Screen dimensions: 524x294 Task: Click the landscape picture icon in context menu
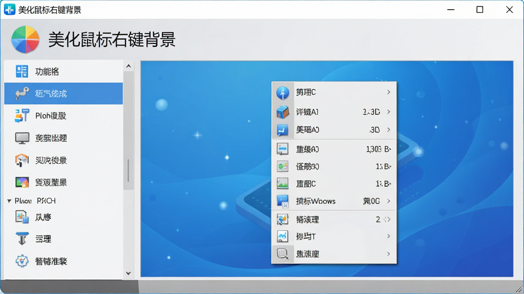[x=282, y=183]
